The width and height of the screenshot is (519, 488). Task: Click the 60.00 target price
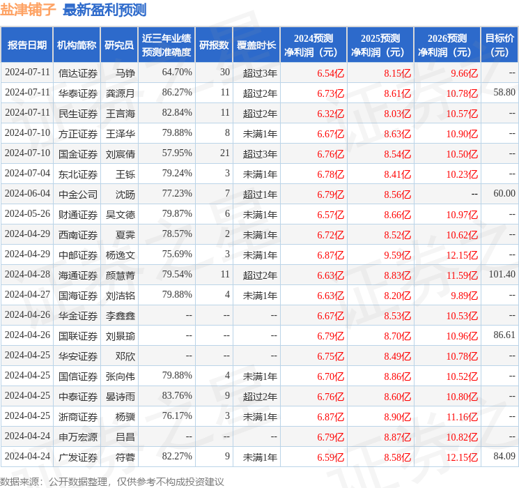[504, 193]
